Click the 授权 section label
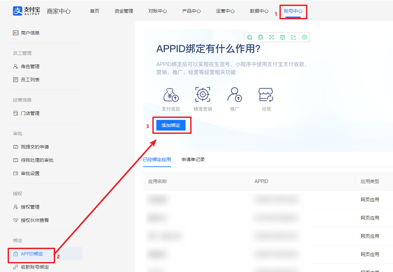393x272 pixels. (x=18, y=194)
